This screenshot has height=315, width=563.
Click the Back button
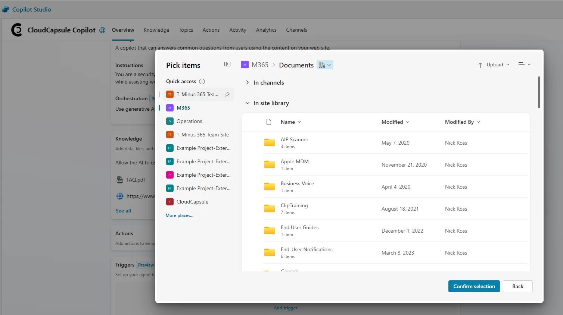click(518, 286)
